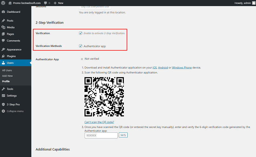The height and width of the screenshot is (157, 256).
Task: Click the Verification Methods label
Action: point(49,46)
